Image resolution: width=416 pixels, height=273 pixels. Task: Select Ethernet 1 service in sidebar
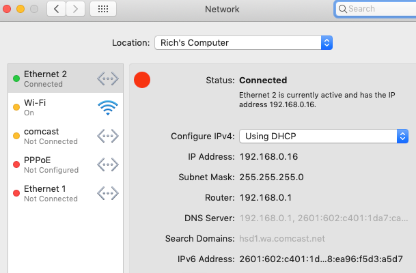[66, 193]
